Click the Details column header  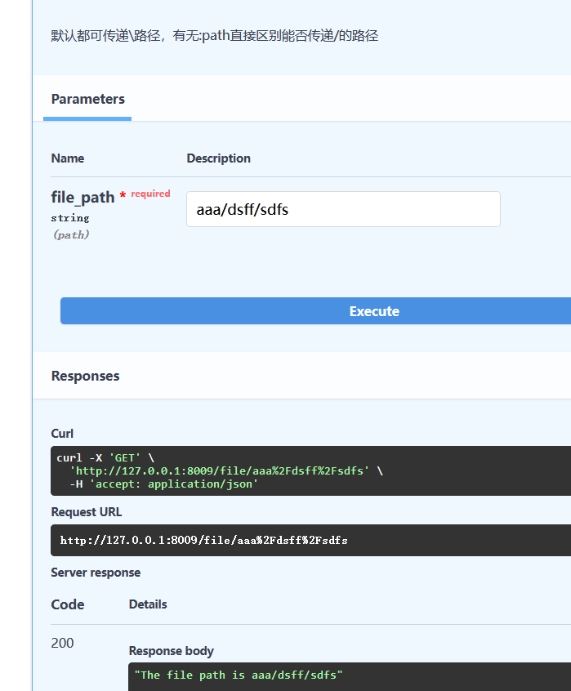pyautogui.click(x=148, y=604)
